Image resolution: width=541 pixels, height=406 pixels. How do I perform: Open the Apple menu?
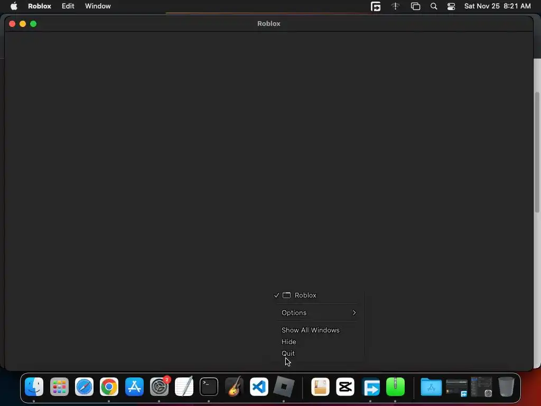(14, 6)
